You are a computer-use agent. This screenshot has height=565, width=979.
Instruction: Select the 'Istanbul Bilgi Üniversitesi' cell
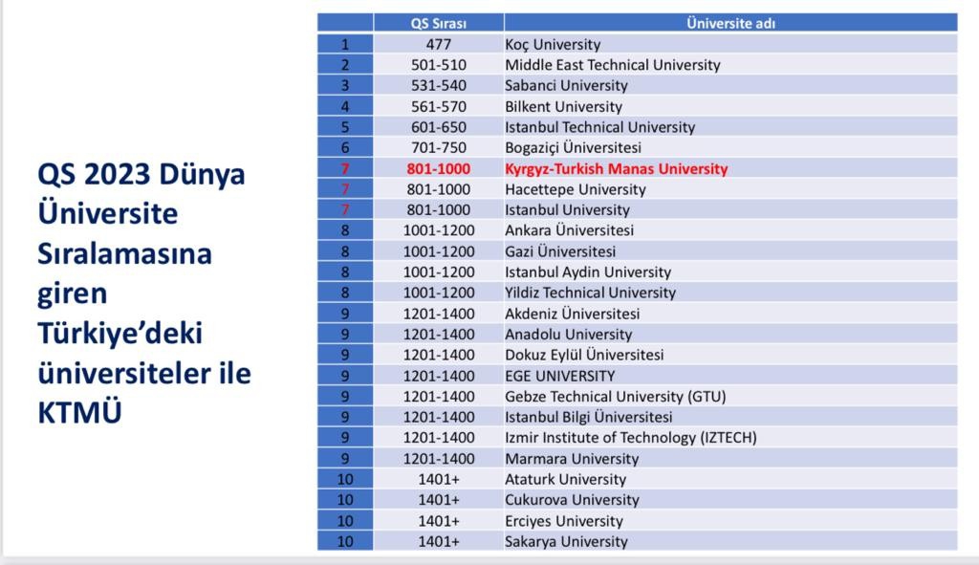coord(730,417)
